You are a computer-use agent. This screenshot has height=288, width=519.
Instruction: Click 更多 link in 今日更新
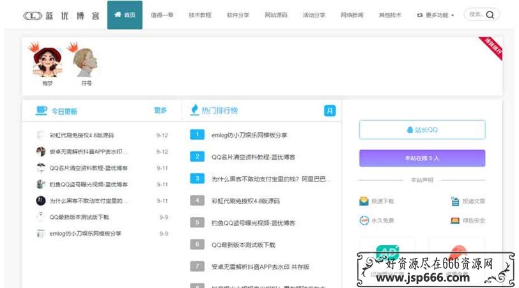click(x=160, y=110)
